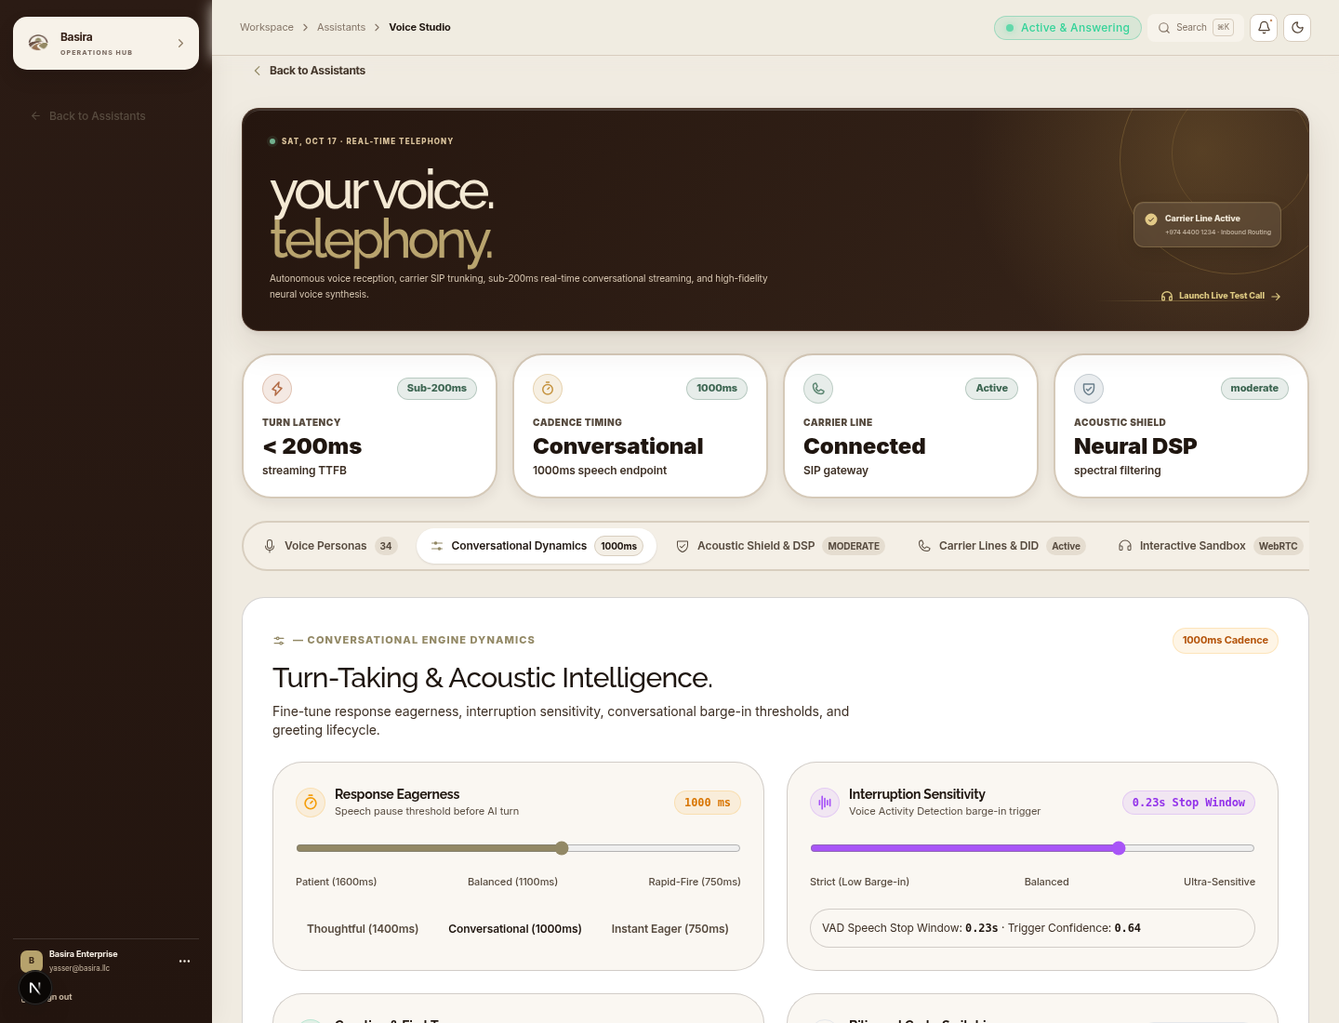Open the Workspace breadcrumb link
The image size is (1339, 1023).
click(267, 28)
